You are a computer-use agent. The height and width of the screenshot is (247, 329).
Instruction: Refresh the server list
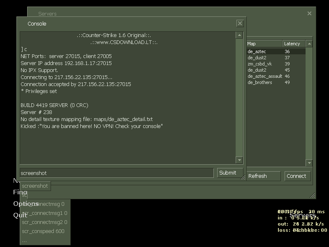click(264, 176)
